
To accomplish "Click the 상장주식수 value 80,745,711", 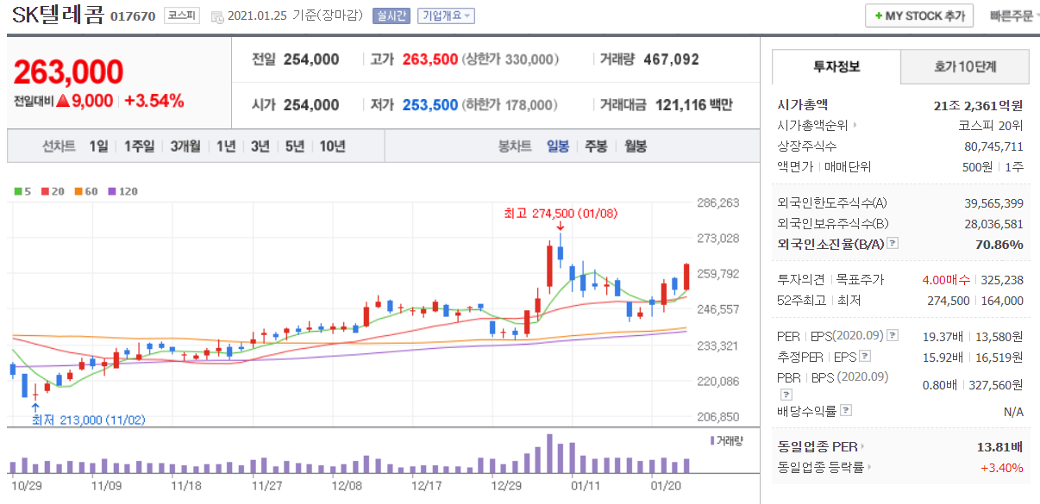I will (993, 146).
